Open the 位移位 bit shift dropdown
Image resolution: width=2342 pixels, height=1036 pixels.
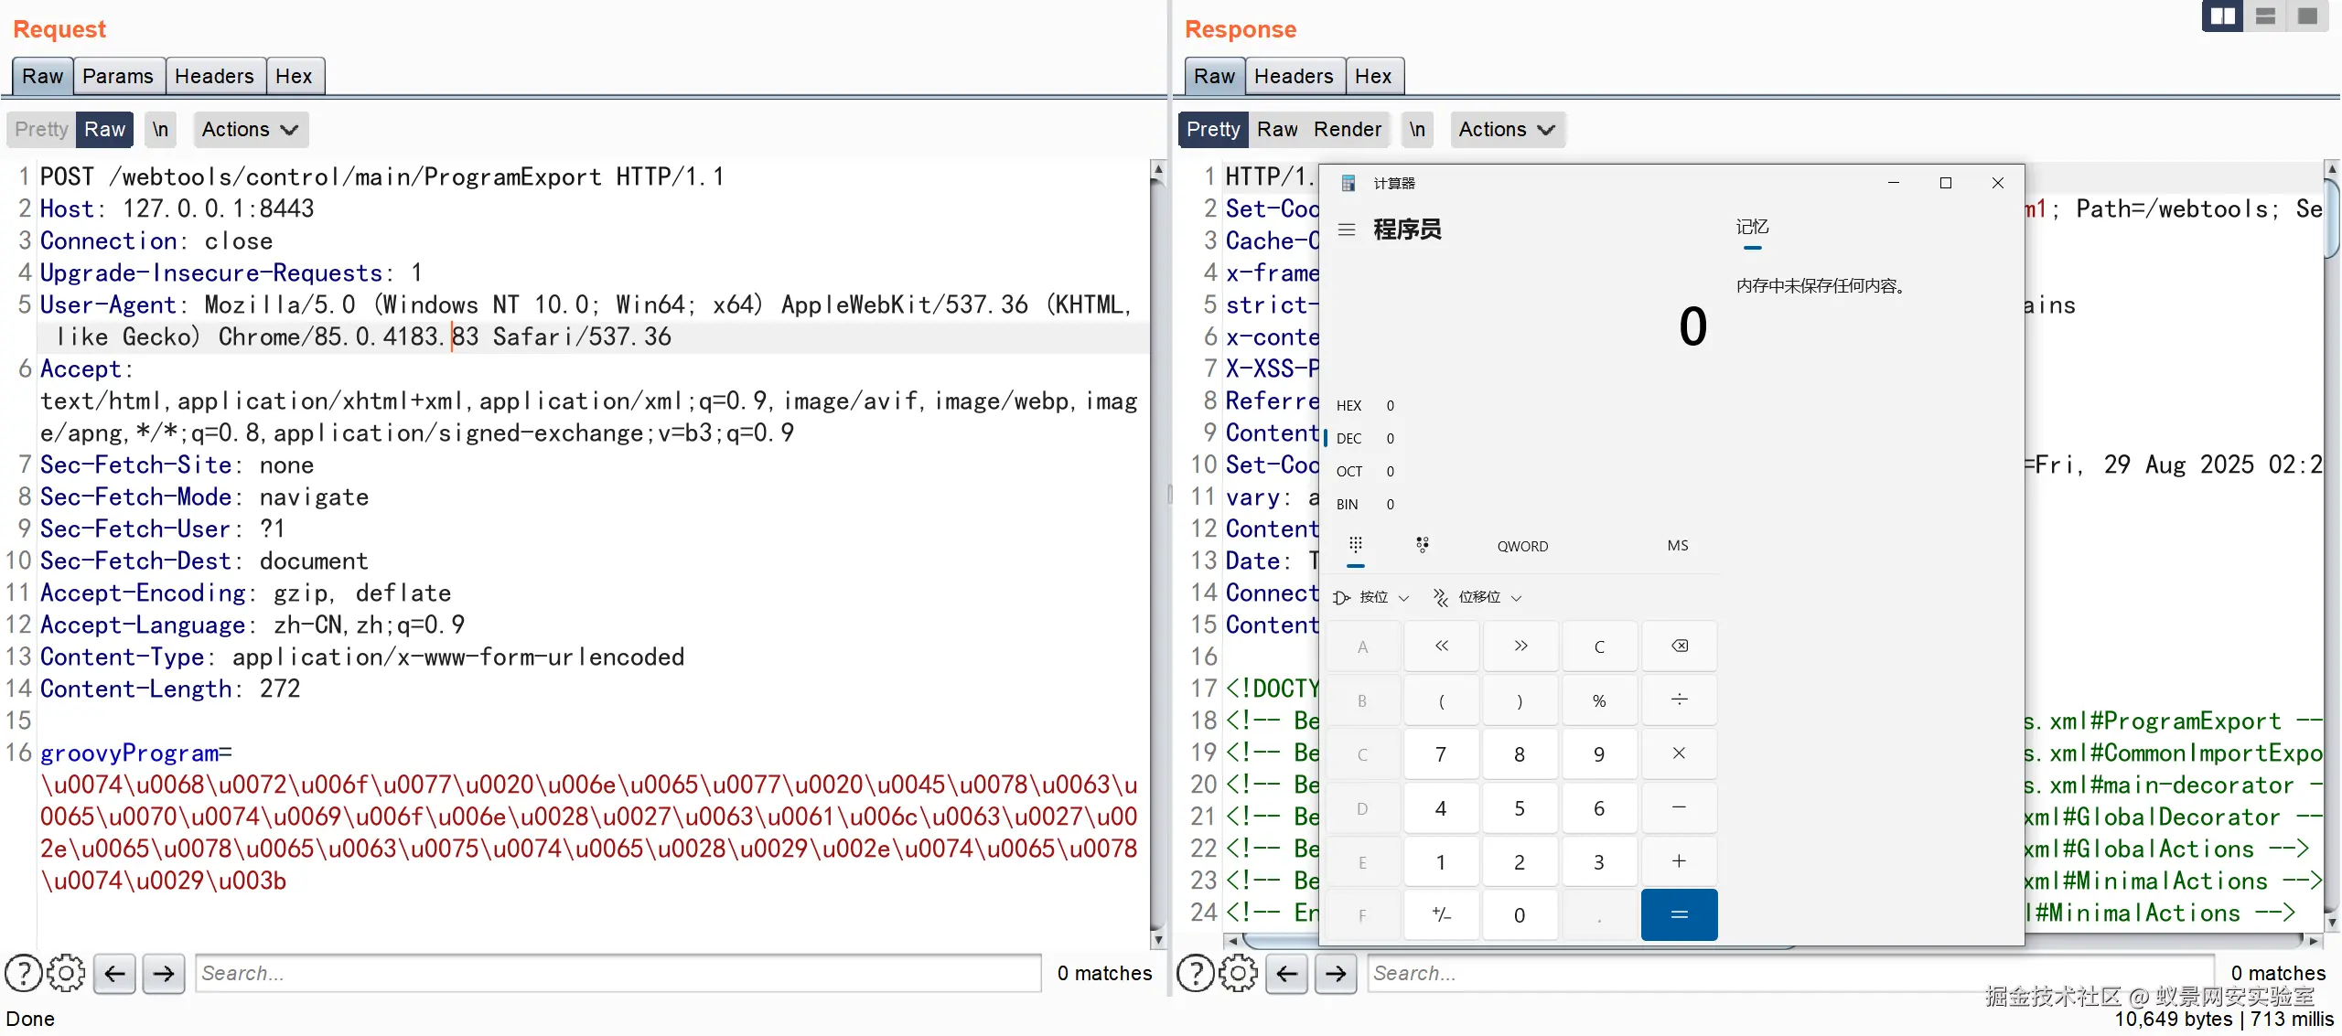tap(1477, 597)
